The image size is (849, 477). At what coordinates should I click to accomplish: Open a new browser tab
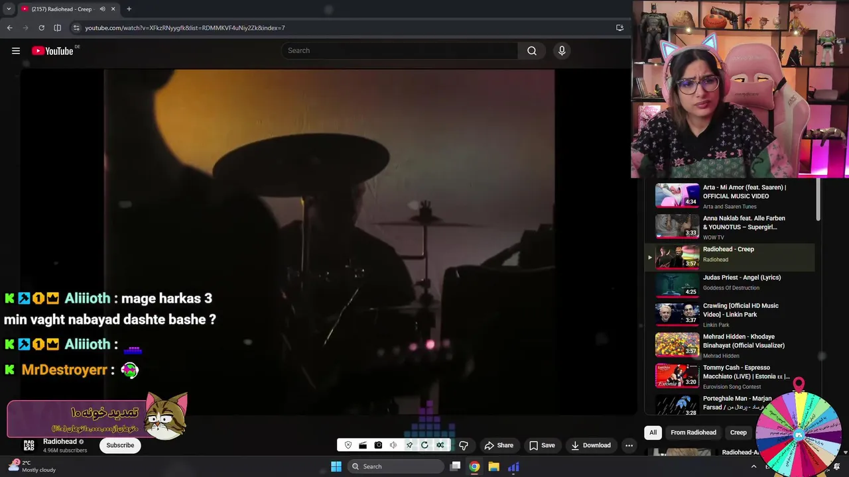pyautogui.click(x=129, y=9)
